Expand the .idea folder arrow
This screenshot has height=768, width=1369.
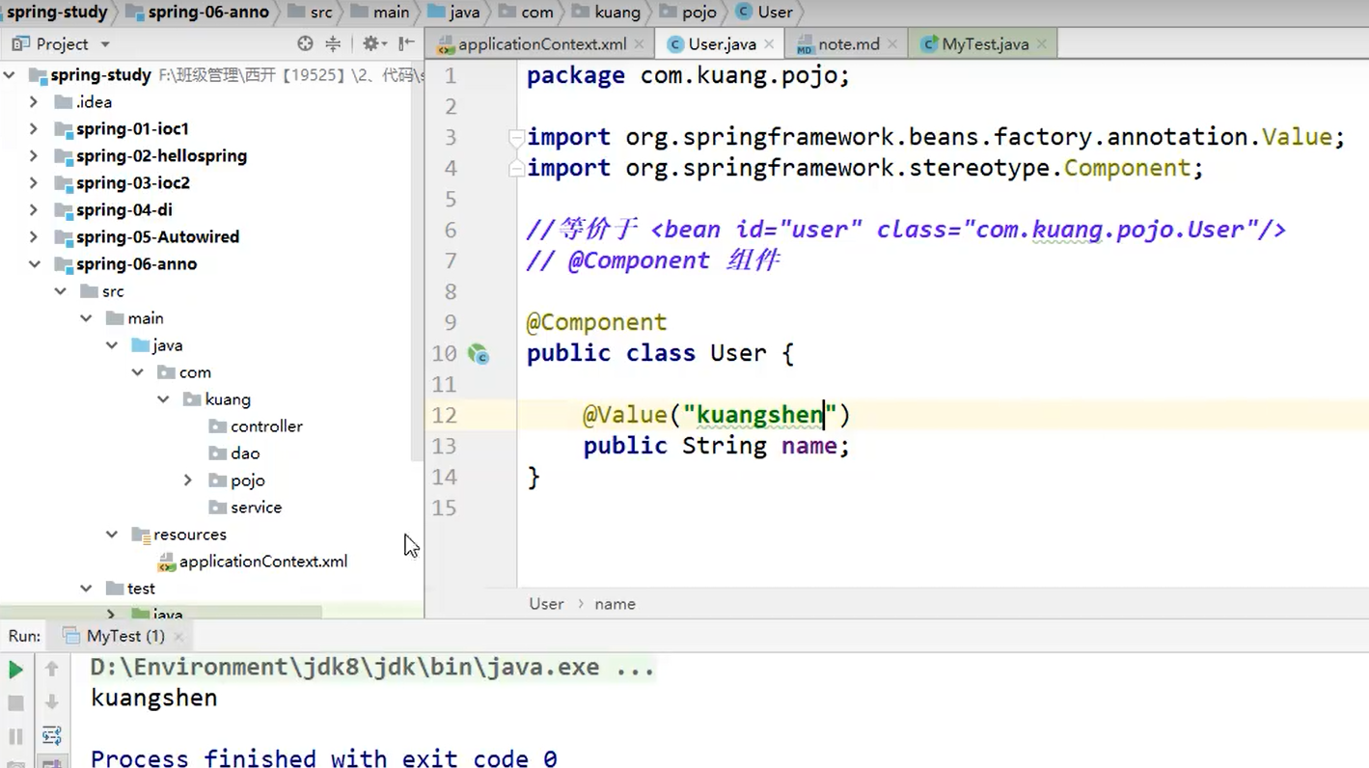pyautogui.click(x=35, y=102)
